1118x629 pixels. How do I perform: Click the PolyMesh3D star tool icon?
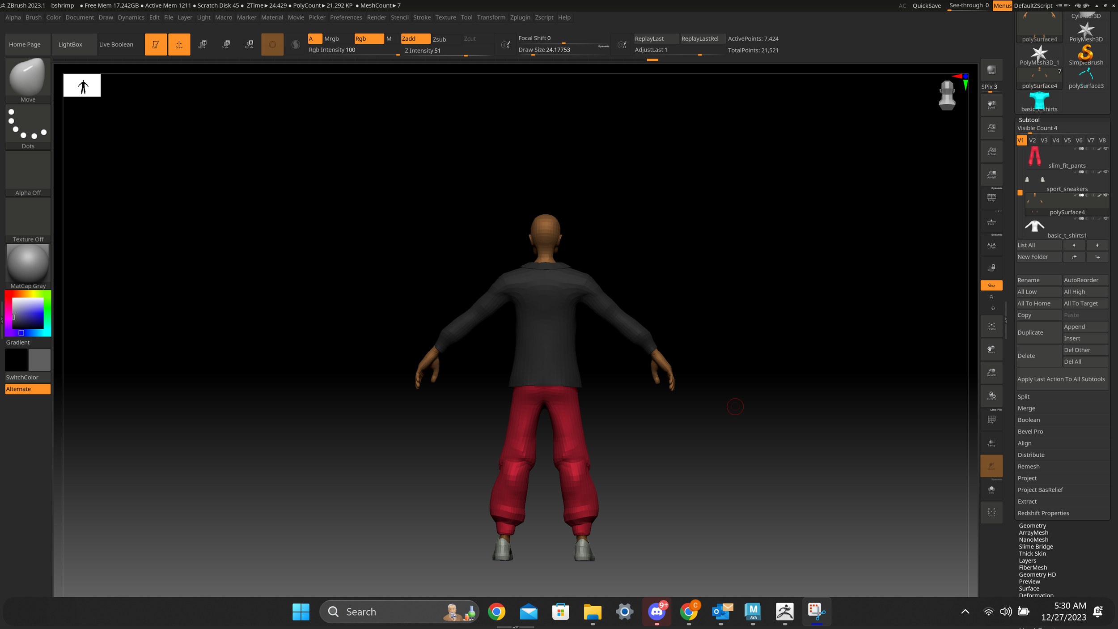[x=1086, y=31]
